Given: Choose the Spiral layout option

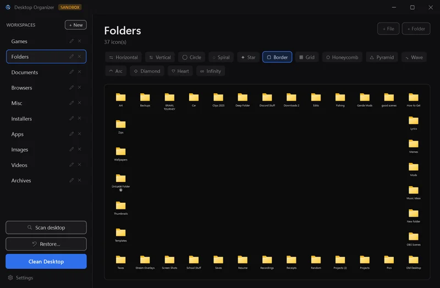Looking at the screenshot, I should click(x=221, y=57).
